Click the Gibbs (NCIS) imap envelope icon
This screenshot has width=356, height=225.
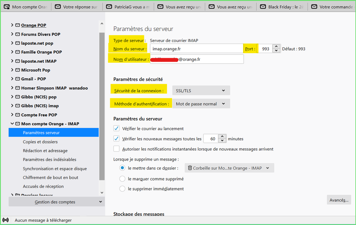17,106
